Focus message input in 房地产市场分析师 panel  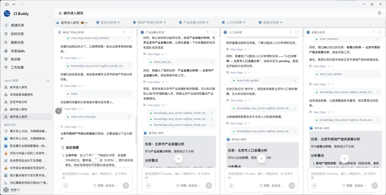tap(95, 175)
